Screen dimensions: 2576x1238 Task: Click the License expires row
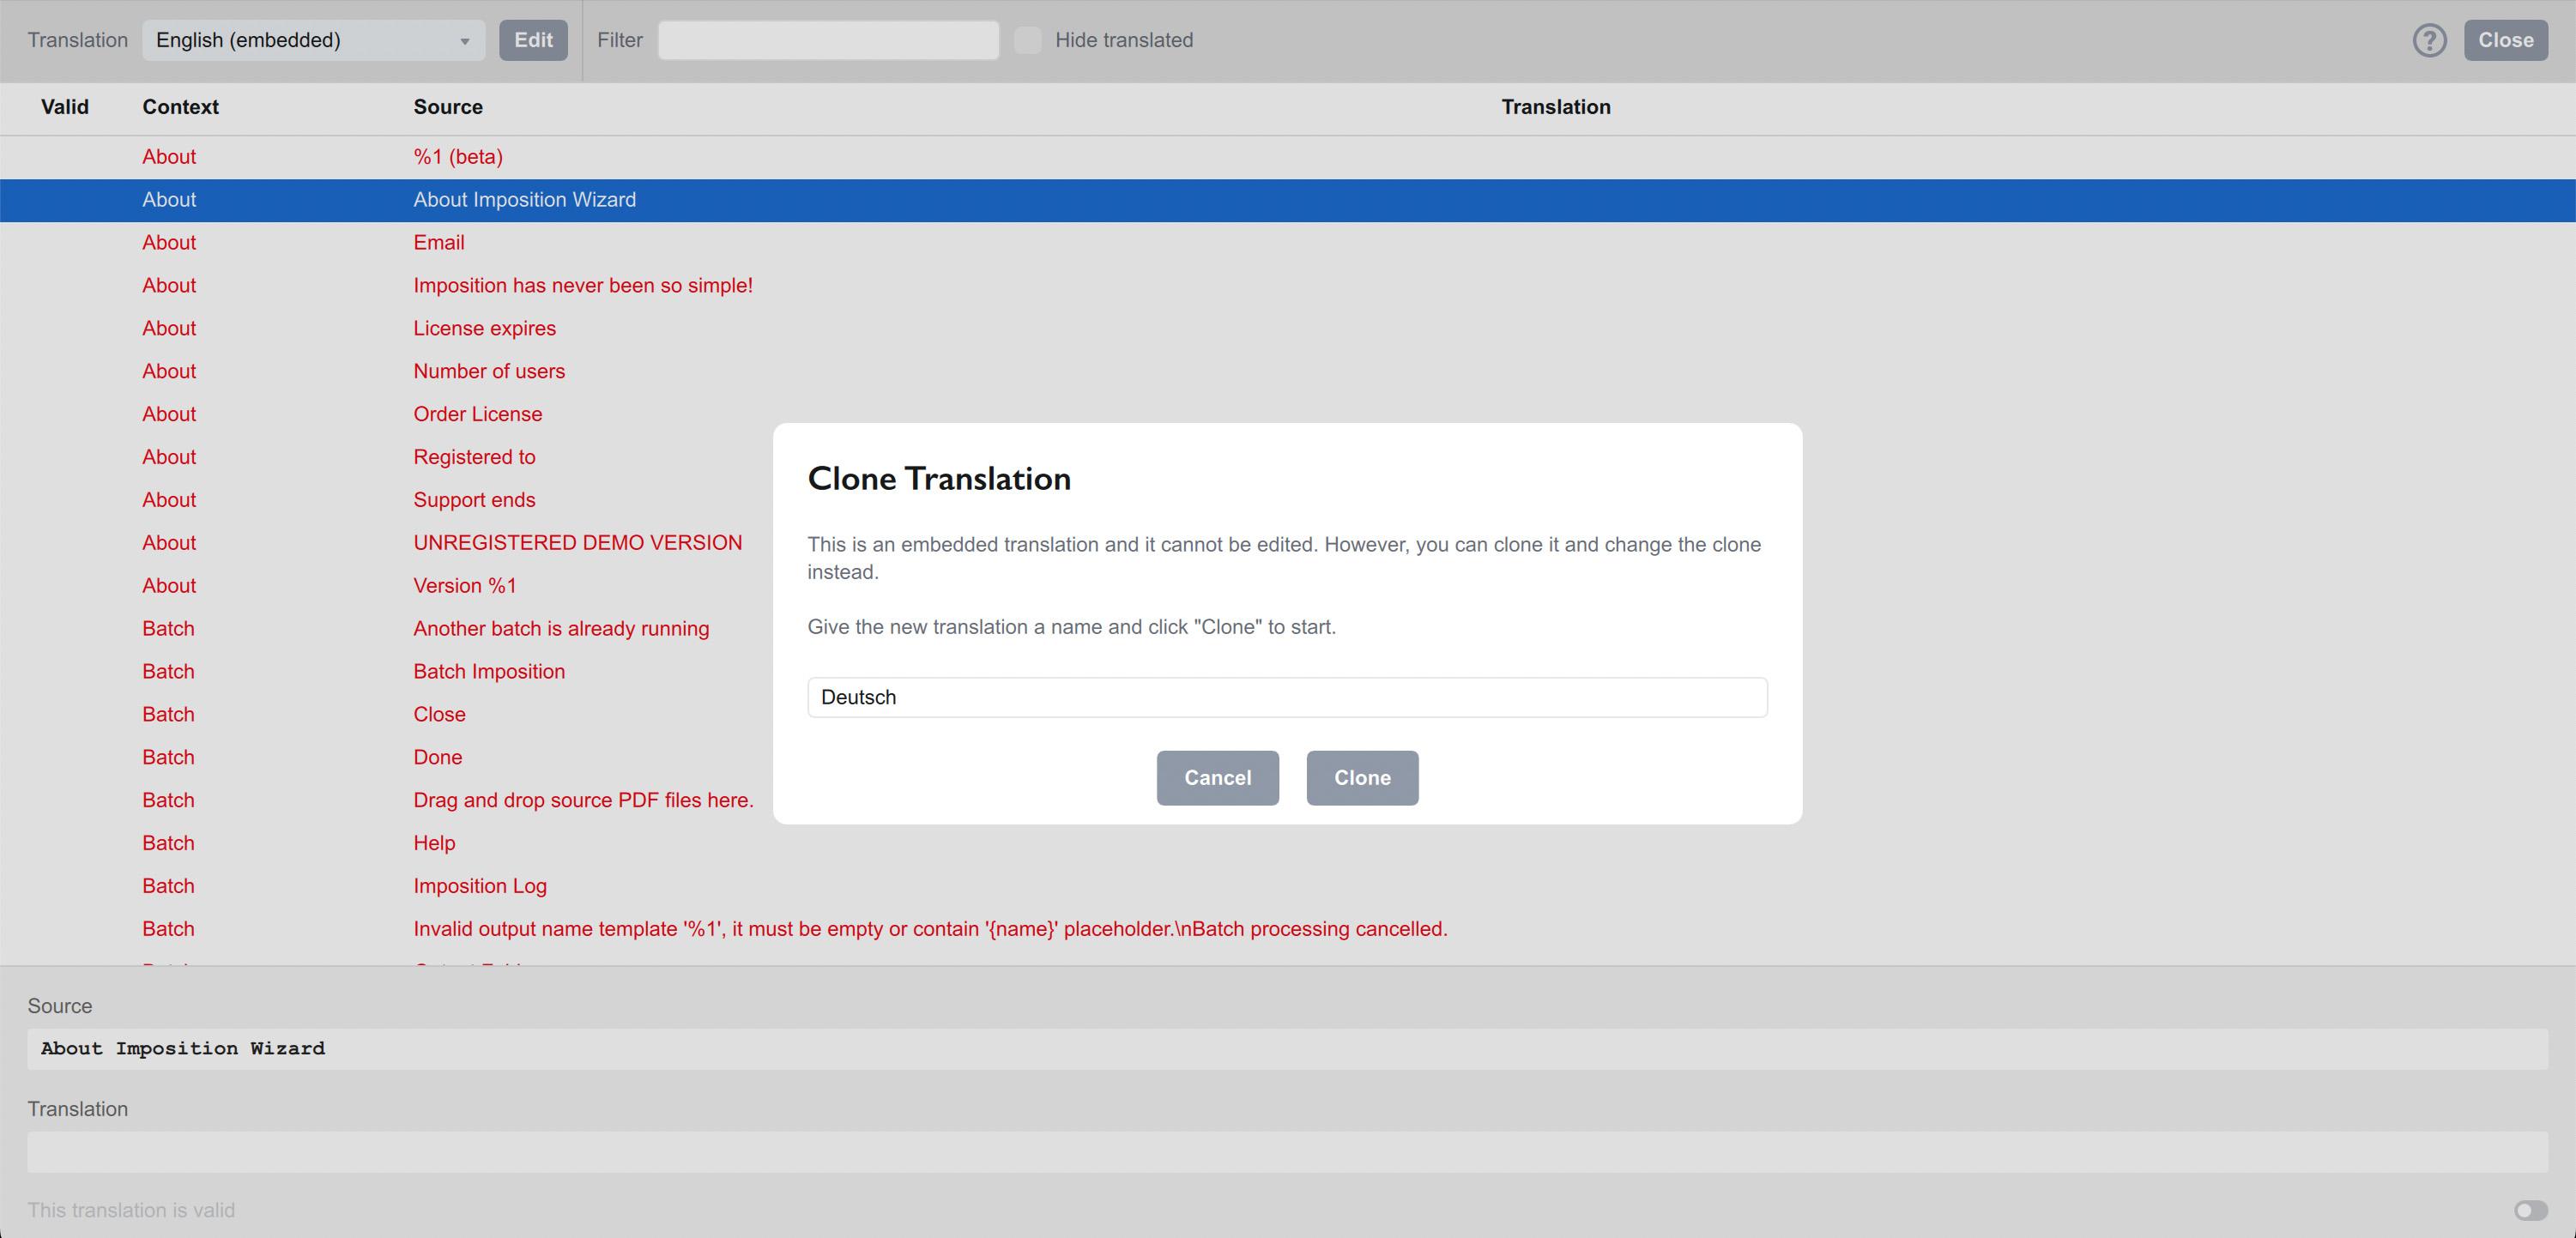point(484,328)
